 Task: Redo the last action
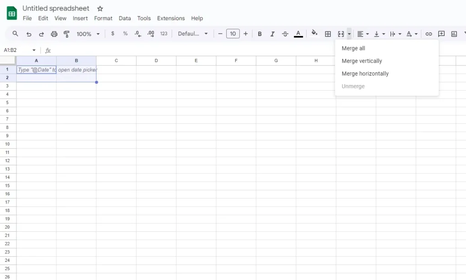tap(41, 34)
